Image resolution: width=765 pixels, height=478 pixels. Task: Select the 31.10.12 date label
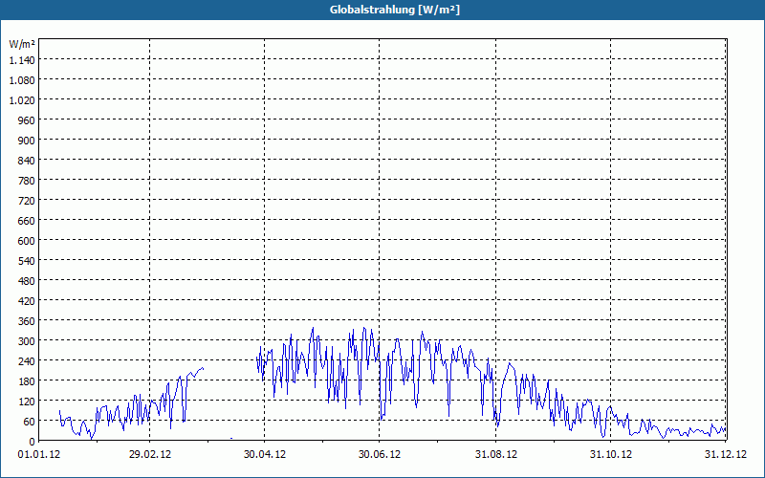coord(611,455)
